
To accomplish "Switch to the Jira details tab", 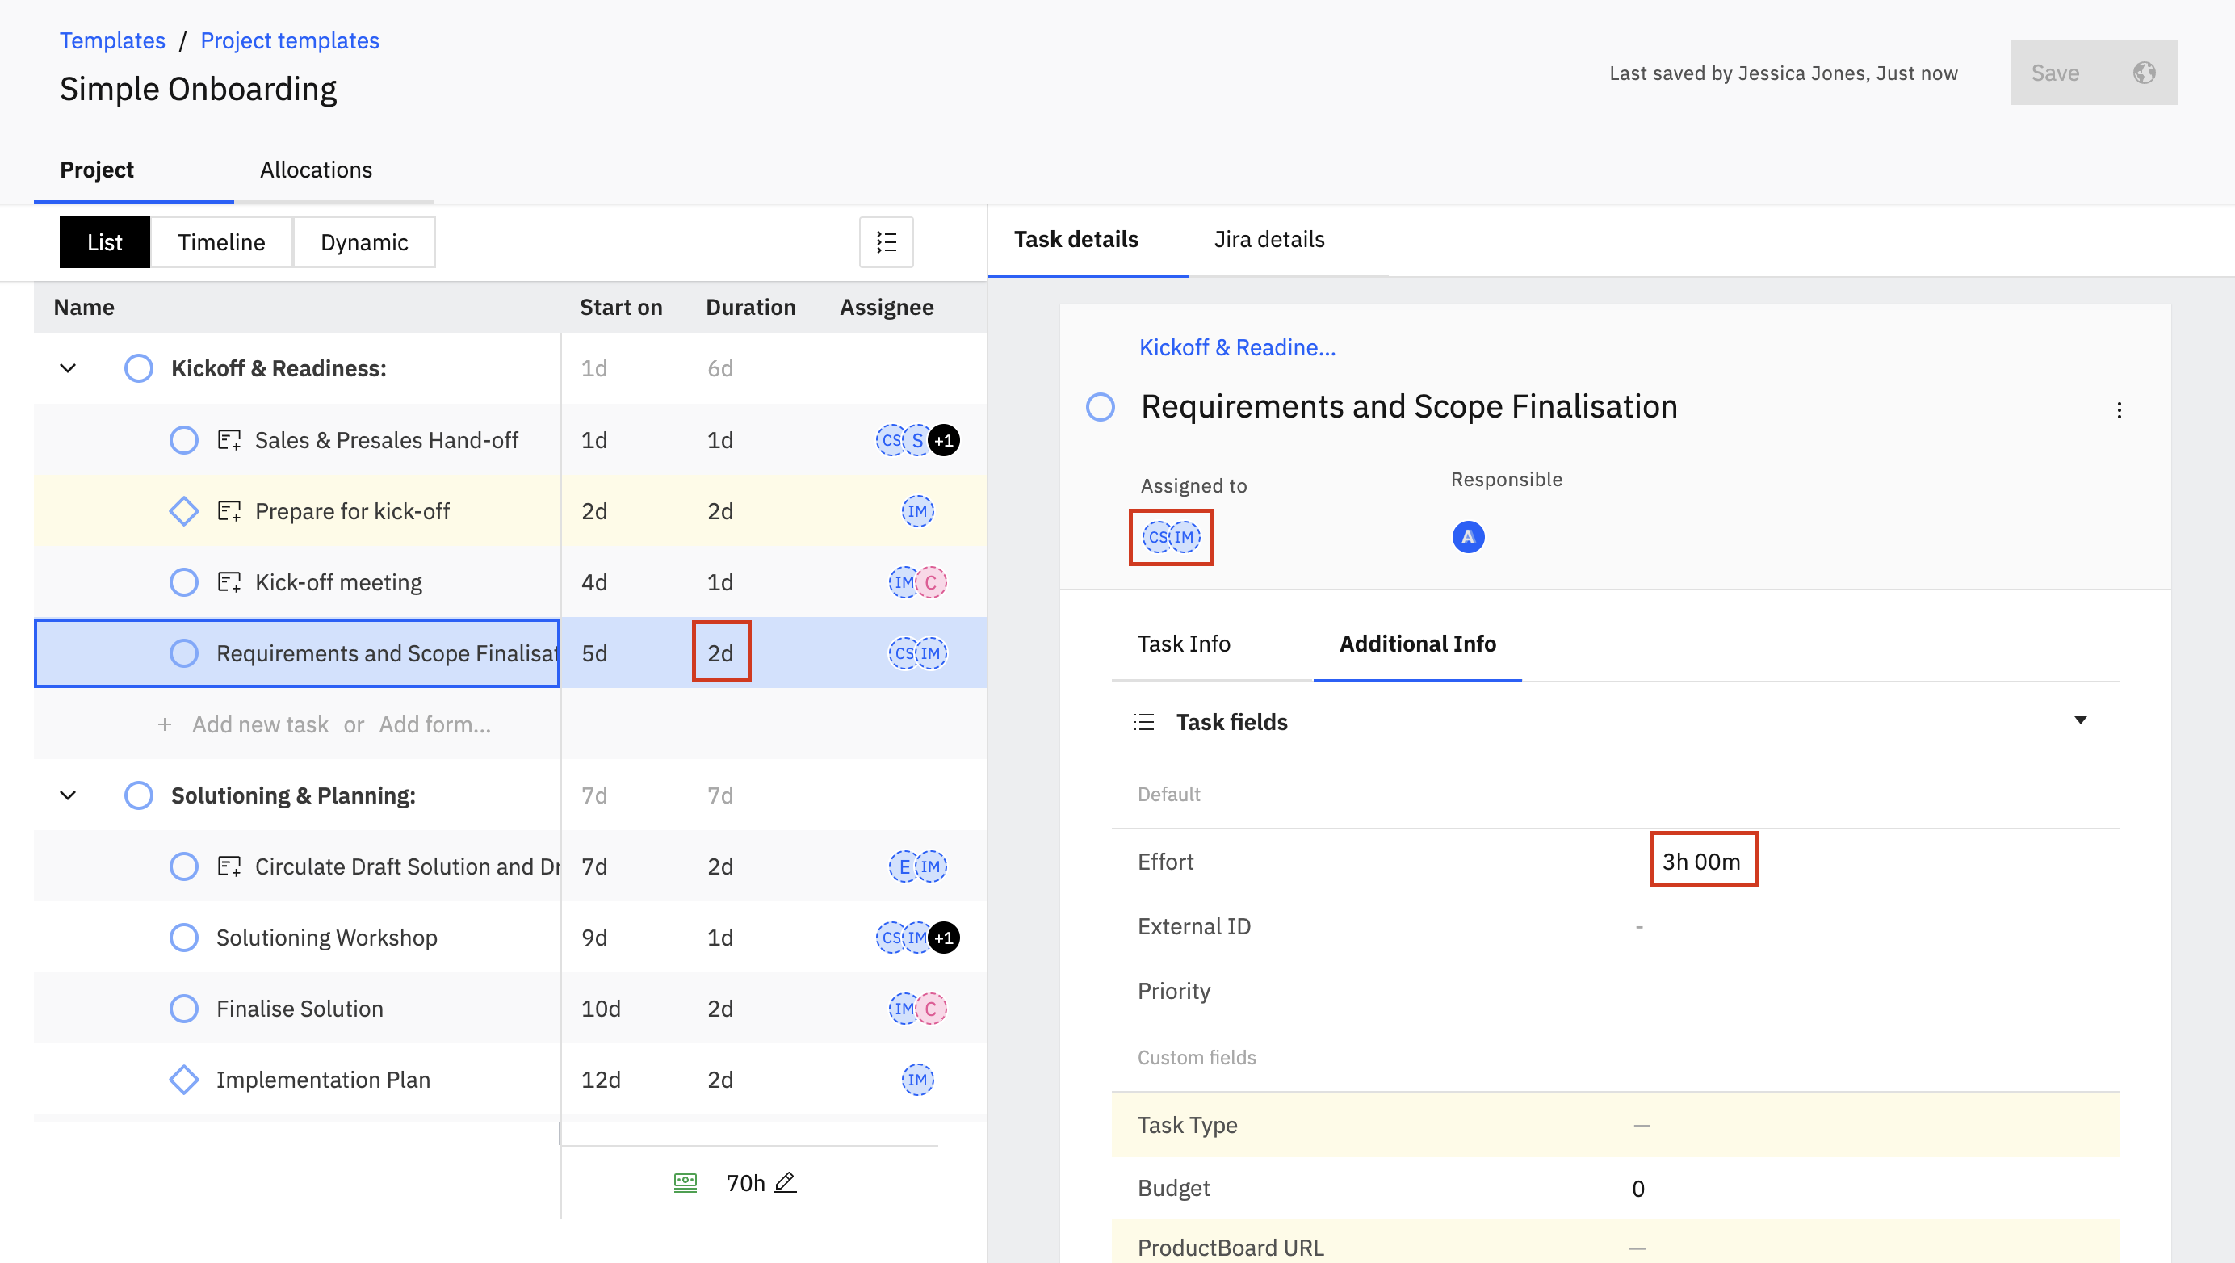I will click(1268, 239).
